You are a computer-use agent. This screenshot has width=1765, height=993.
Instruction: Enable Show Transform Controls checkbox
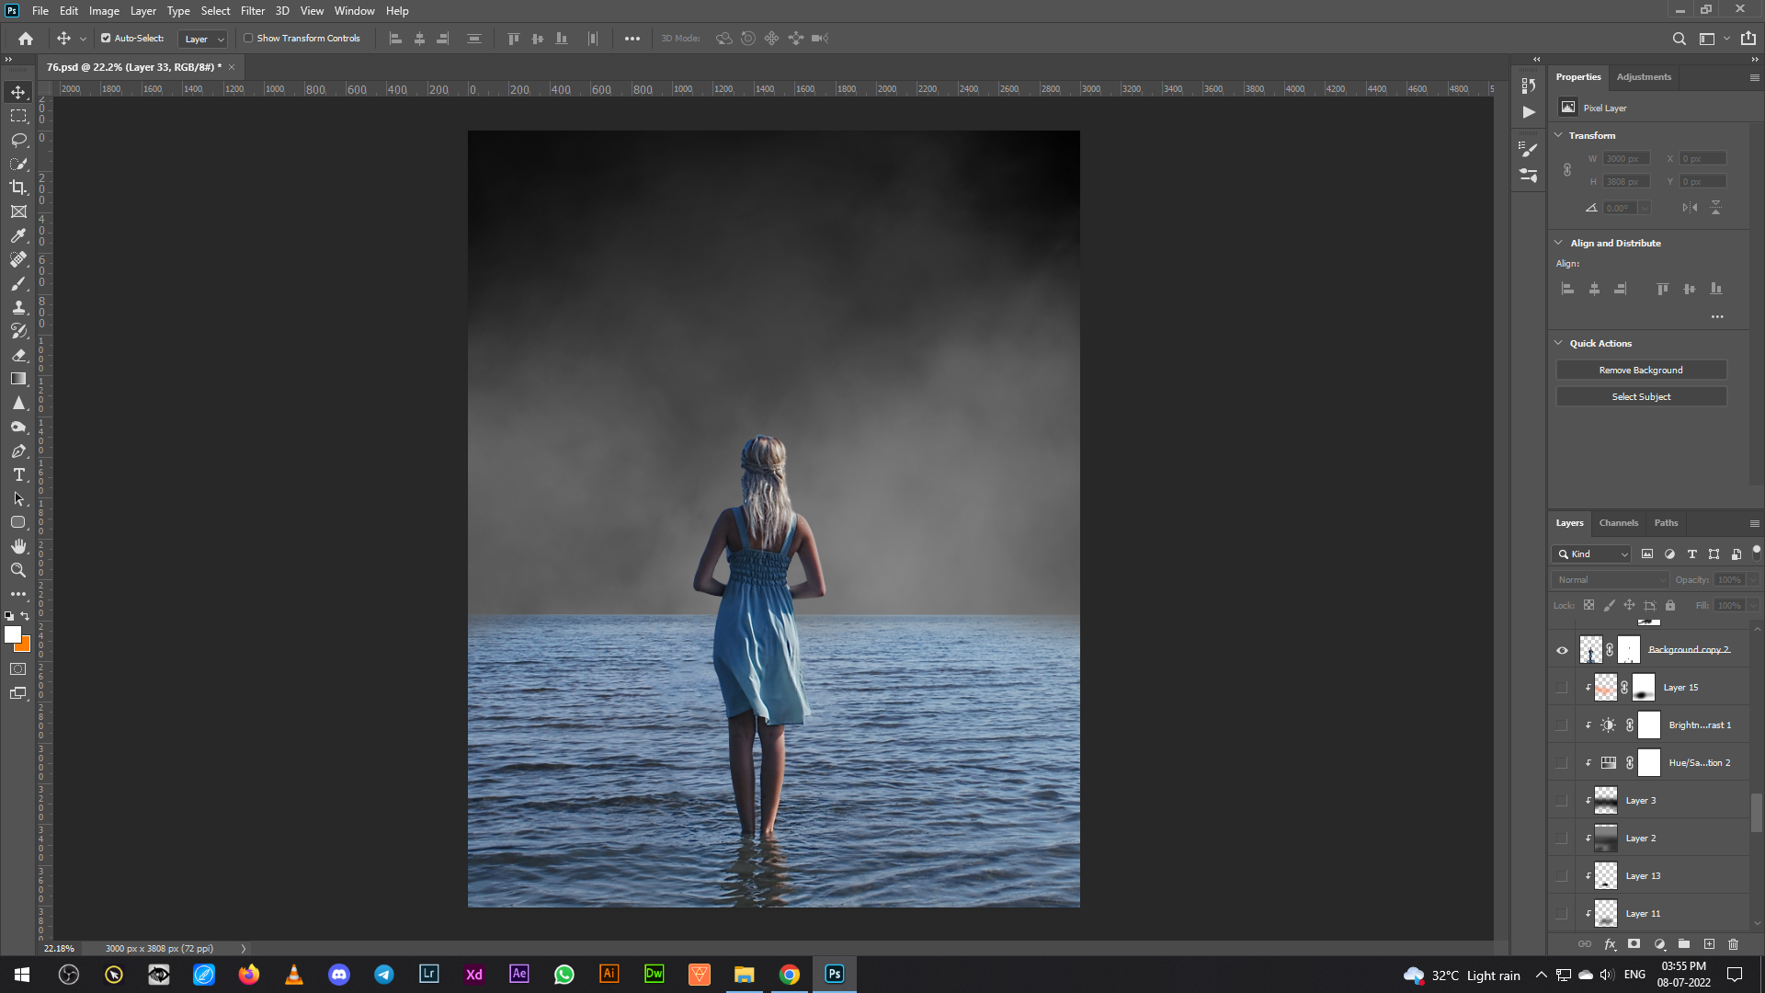pos(248,39)
